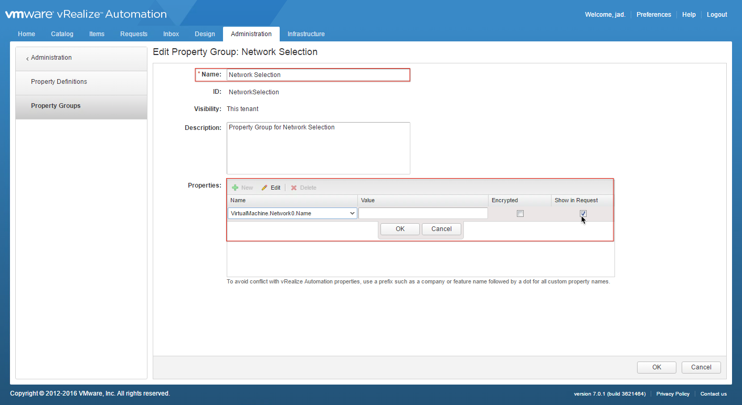Click the Show in Request column header

pyautogui.click(x=582, y=200)
